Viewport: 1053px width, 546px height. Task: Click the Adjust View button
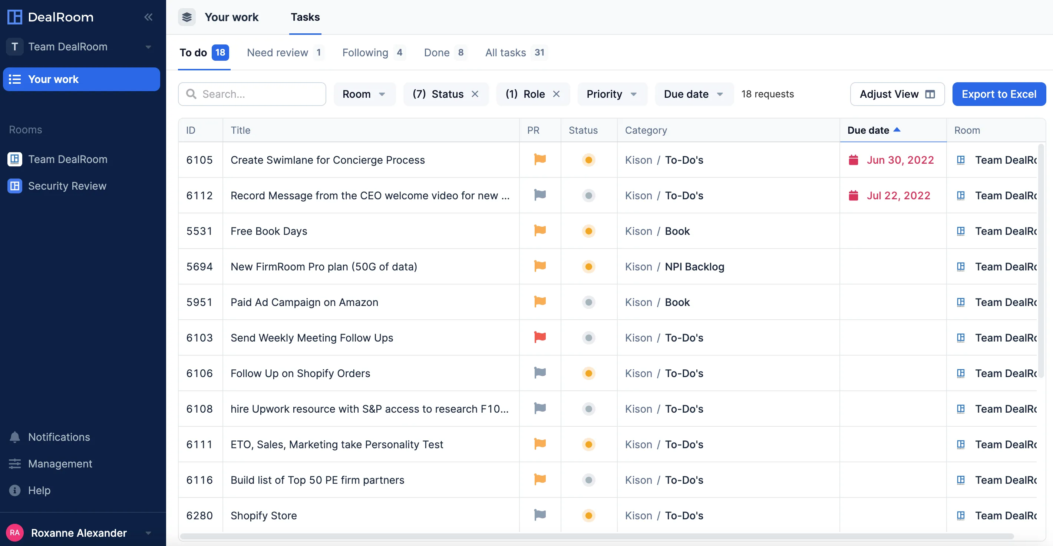click(897, 94)
